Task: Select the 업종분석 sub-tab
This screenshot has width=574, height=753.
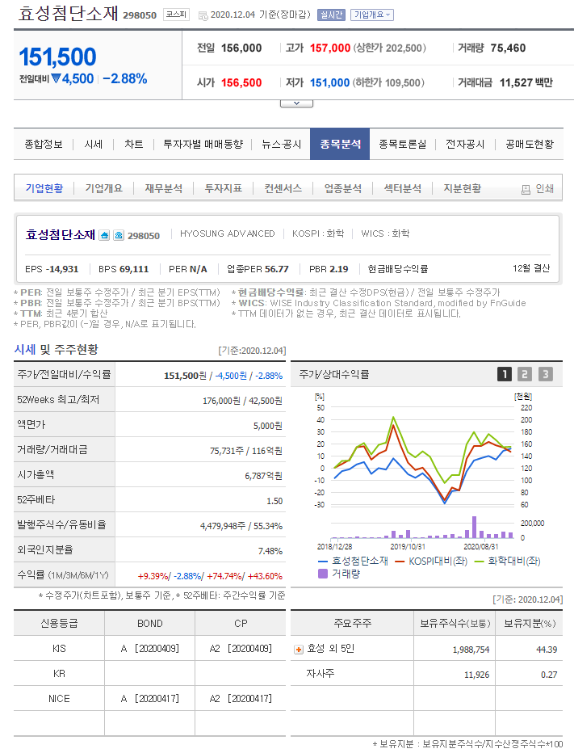Action: tap(342, 188)
